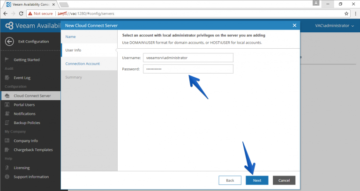Click the Back button
The height and width of the screenshot is (191, 360).
point(230,180)
